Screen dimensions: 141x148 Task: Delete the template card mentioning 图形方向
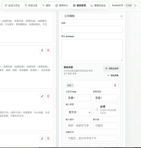48,96
